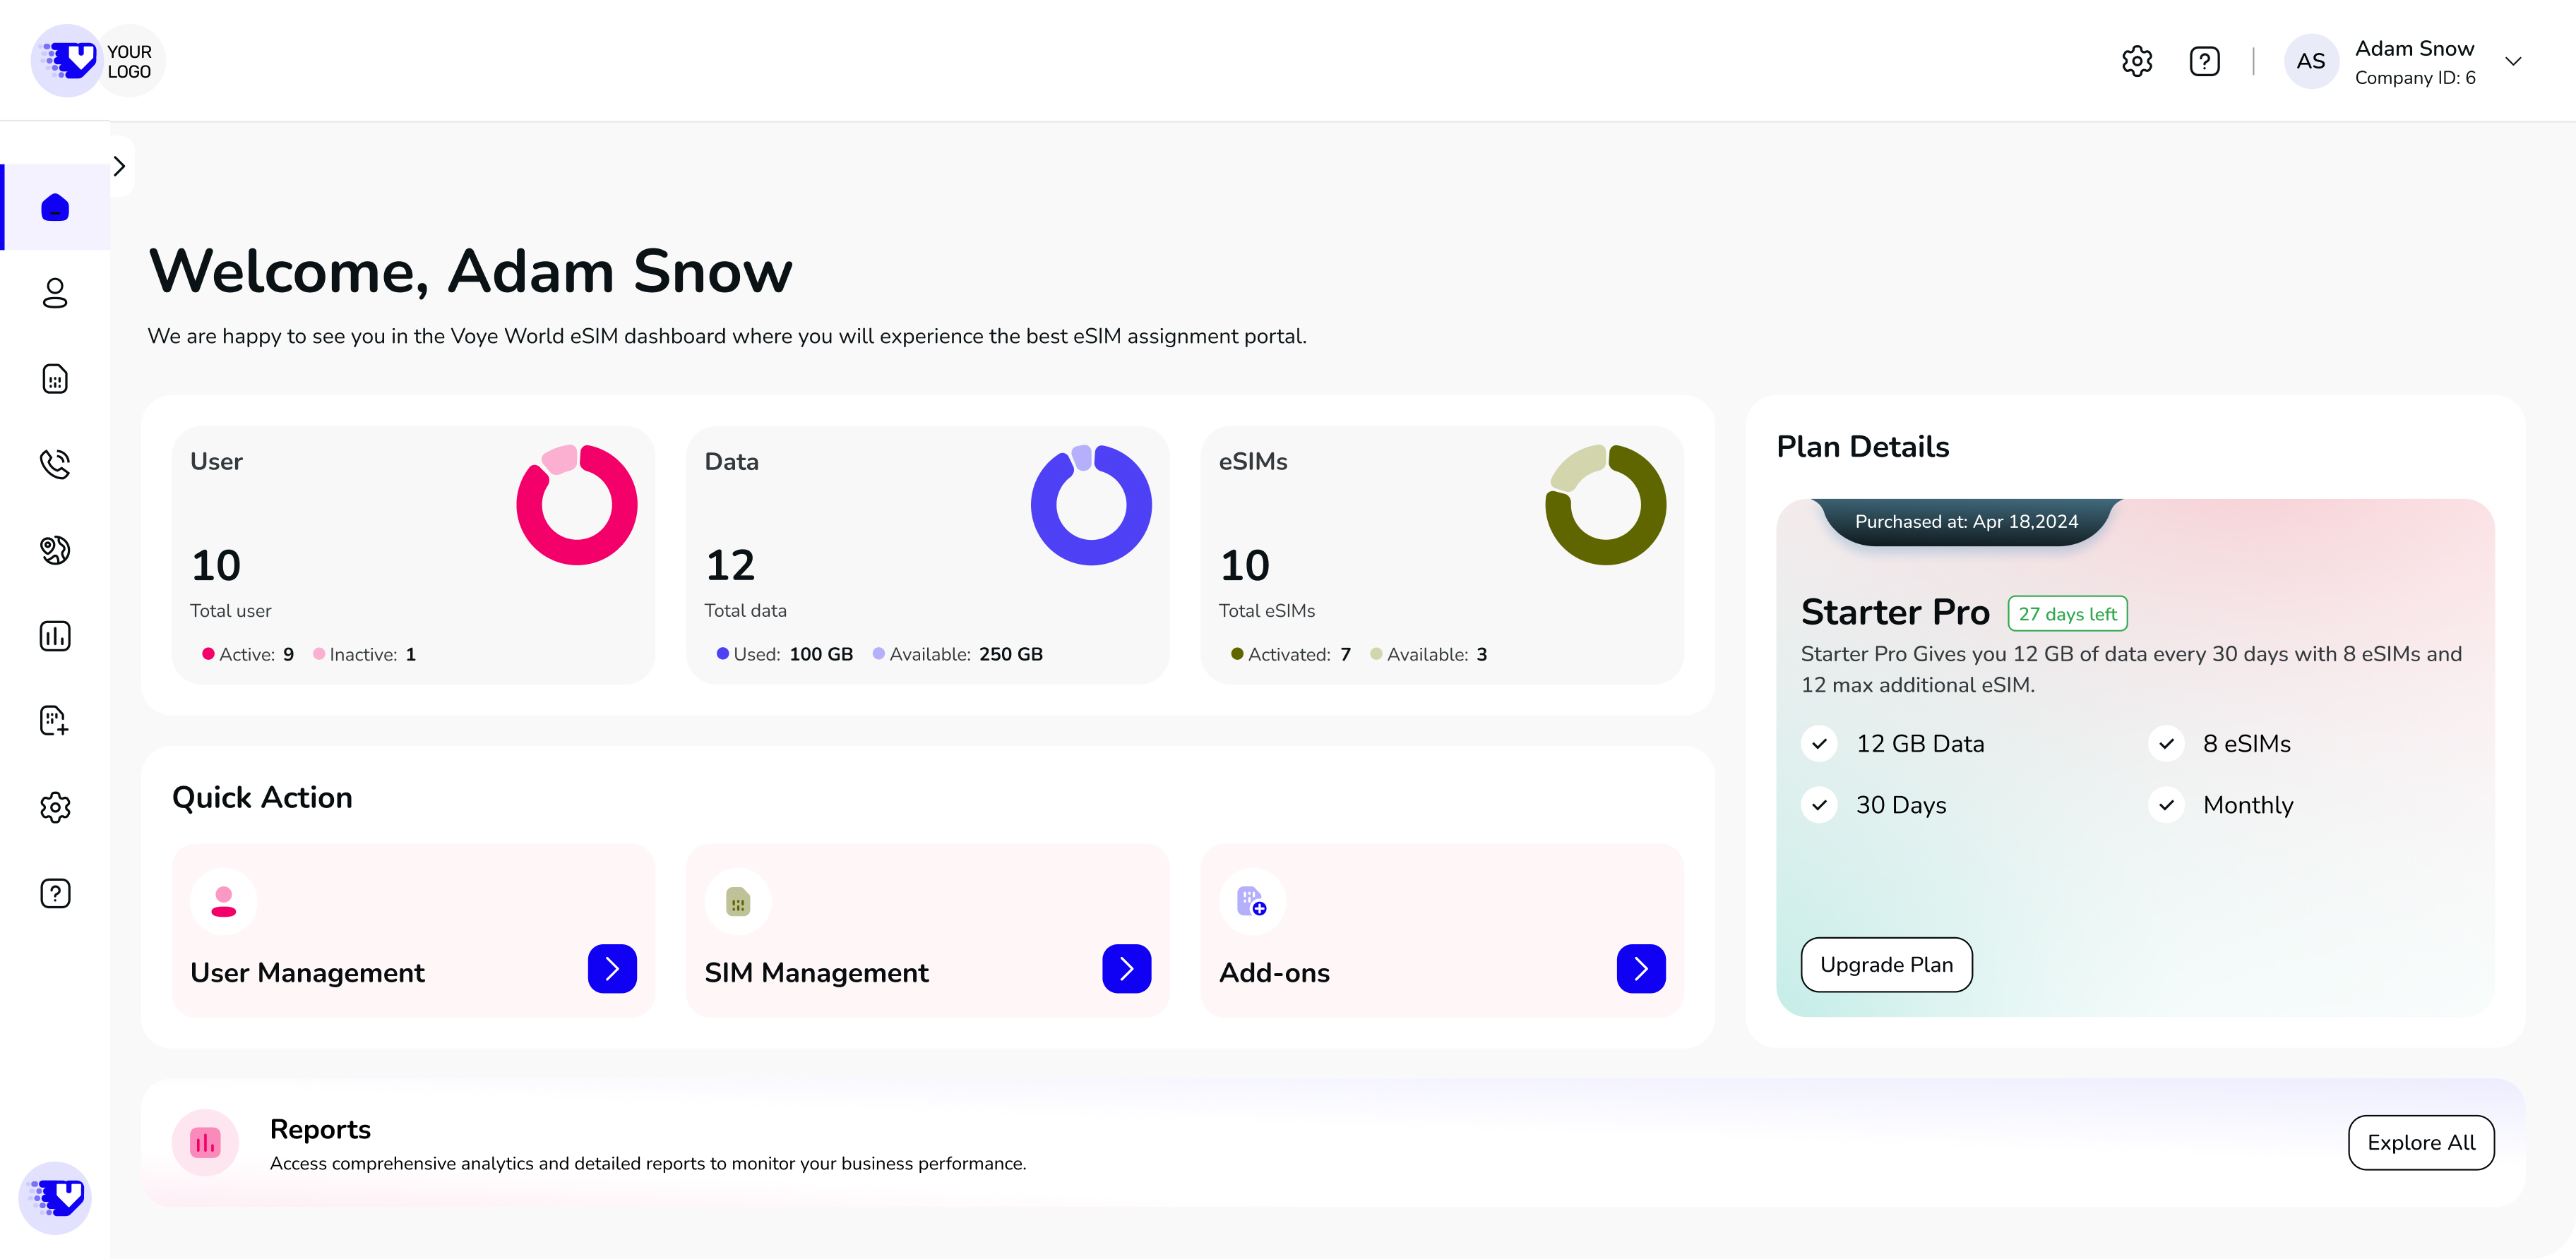2576x1259 pixels.
Task: Open sidebar help section
Action: [x=55, y=893]
